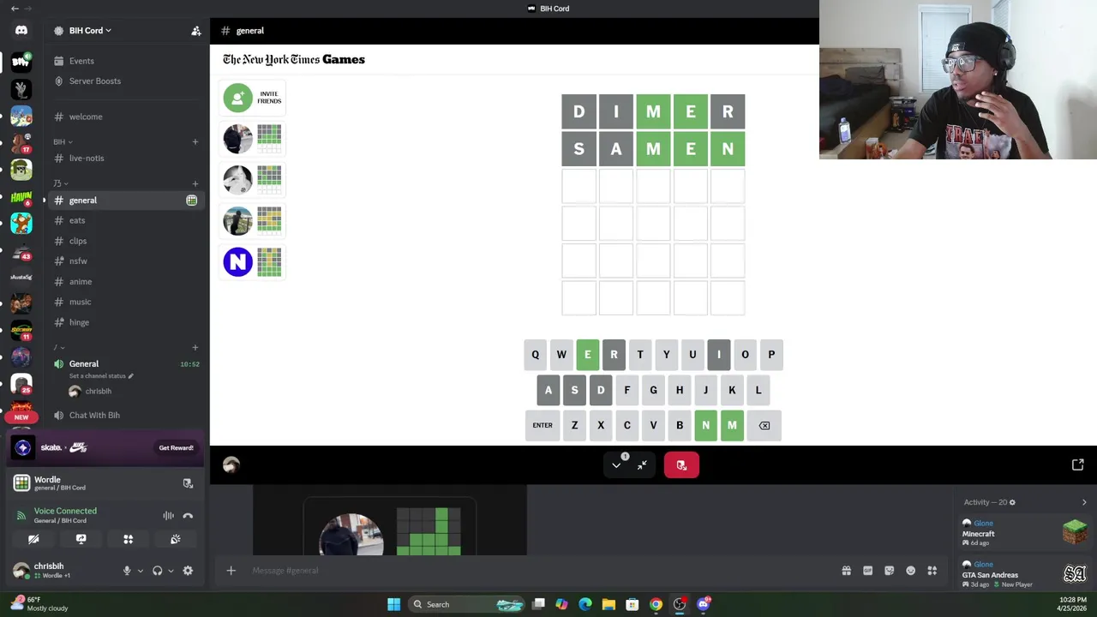Open the anime channel
The height and width of the screenshot is (617, 1097).
pyautogui.click(x=81, y=282)
